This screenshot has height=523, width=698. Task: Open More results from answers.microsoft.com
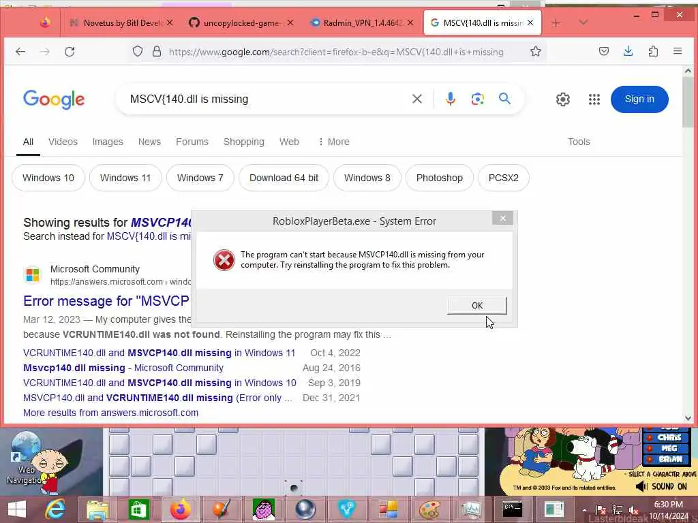111,413
